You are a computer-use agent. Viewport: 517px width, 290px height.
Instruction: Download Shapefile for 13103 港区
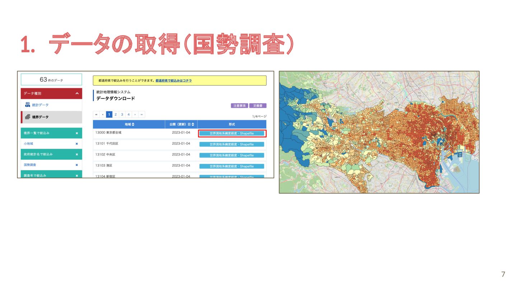232,166
